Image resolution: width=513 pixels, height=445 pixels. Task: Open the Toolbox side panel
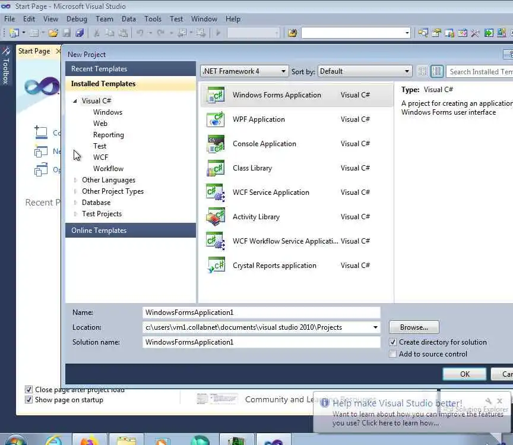coord(5,65)
